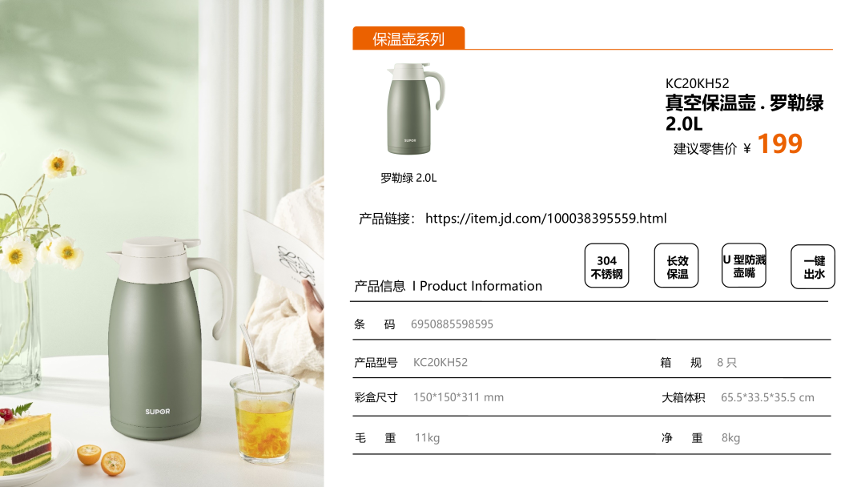Click the KC20KH52 model code above title
The height and width of the screenshot is (487, 865).
[x=698, y=83]
